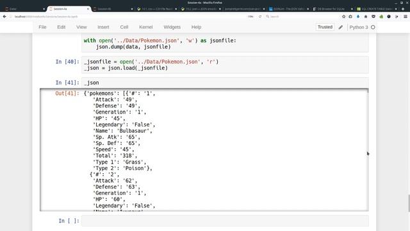410x231 pixels.
Task: Click the Python 3 kernel indicator circle
Action: point(373,27)
